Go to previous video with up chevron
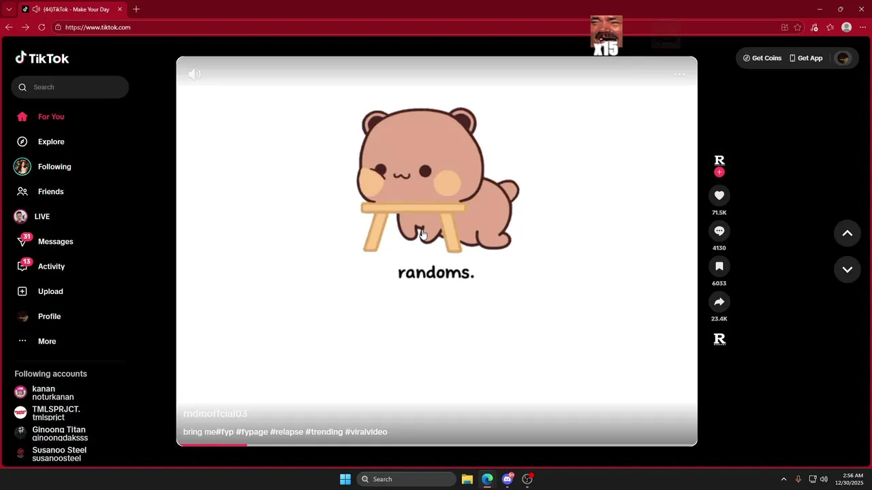 click(847, 233)
